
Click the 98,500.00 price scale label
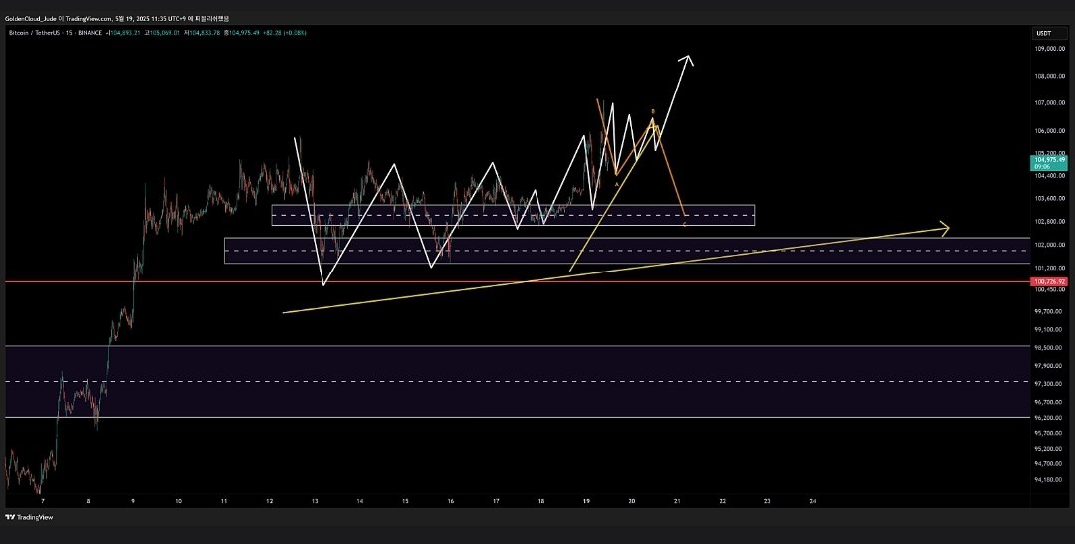(x=1048, y=347)
